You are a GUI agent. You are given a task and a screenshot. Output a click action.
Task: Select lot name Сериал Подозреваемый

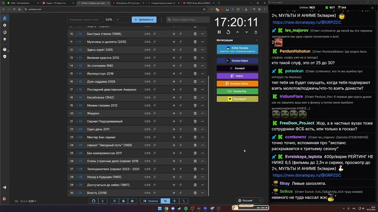[105, 121]
